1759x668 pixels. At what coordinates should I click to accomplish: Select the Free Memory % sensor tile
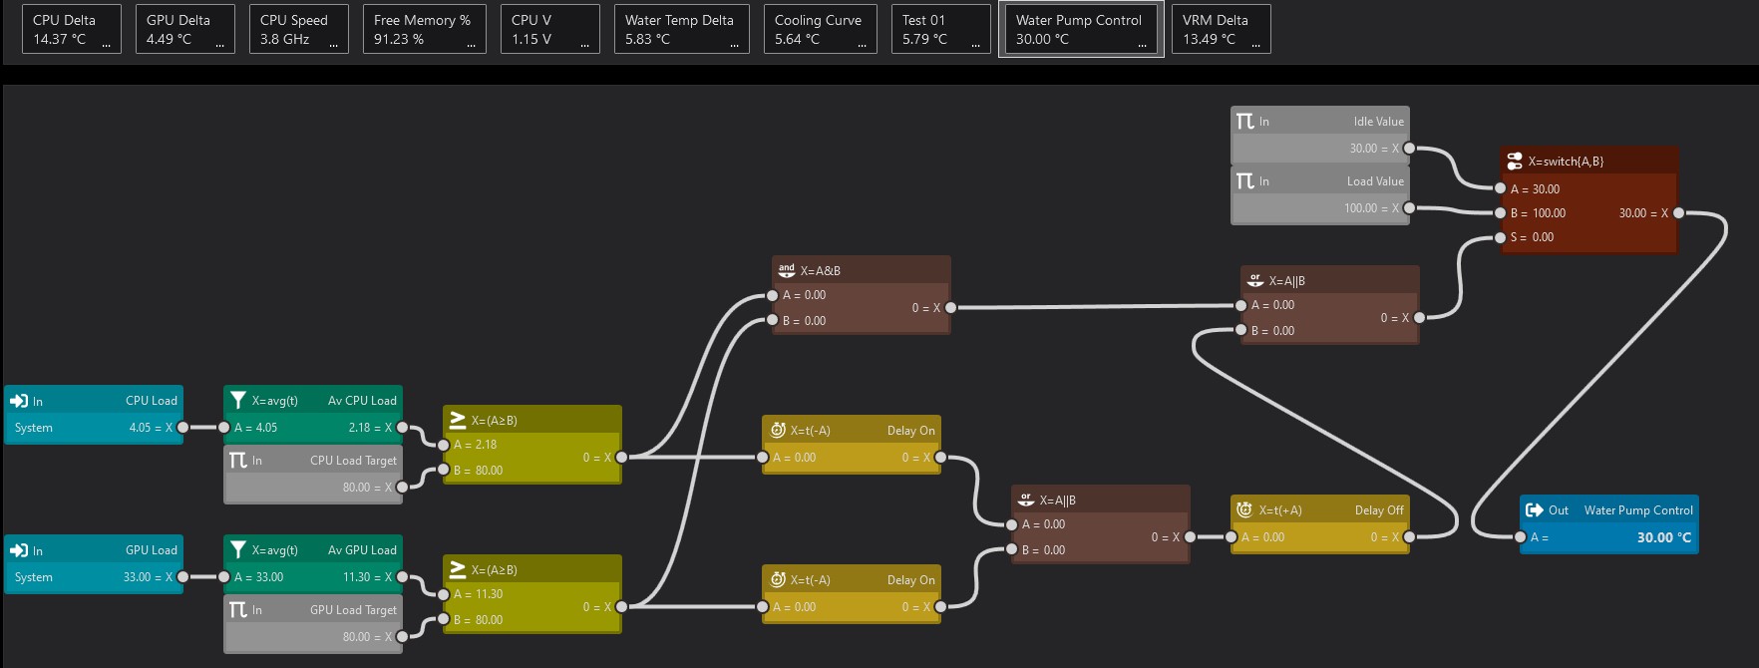pos(429,29)
